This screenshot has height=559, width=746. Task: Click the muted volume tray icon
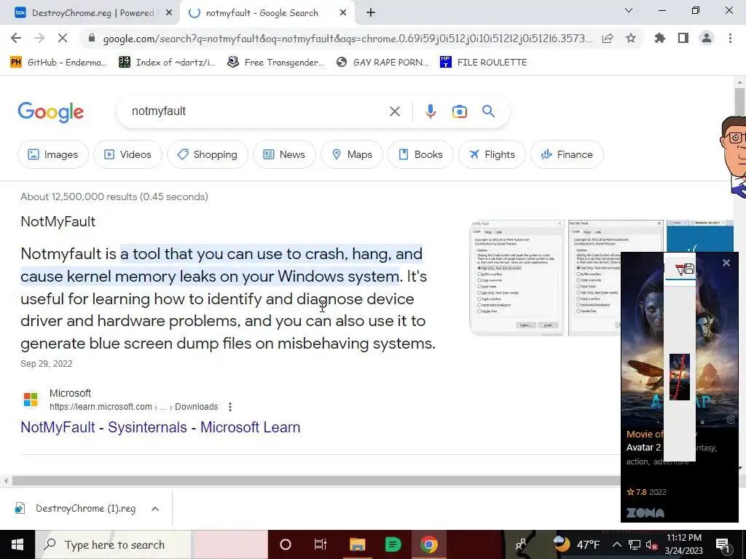651,544
